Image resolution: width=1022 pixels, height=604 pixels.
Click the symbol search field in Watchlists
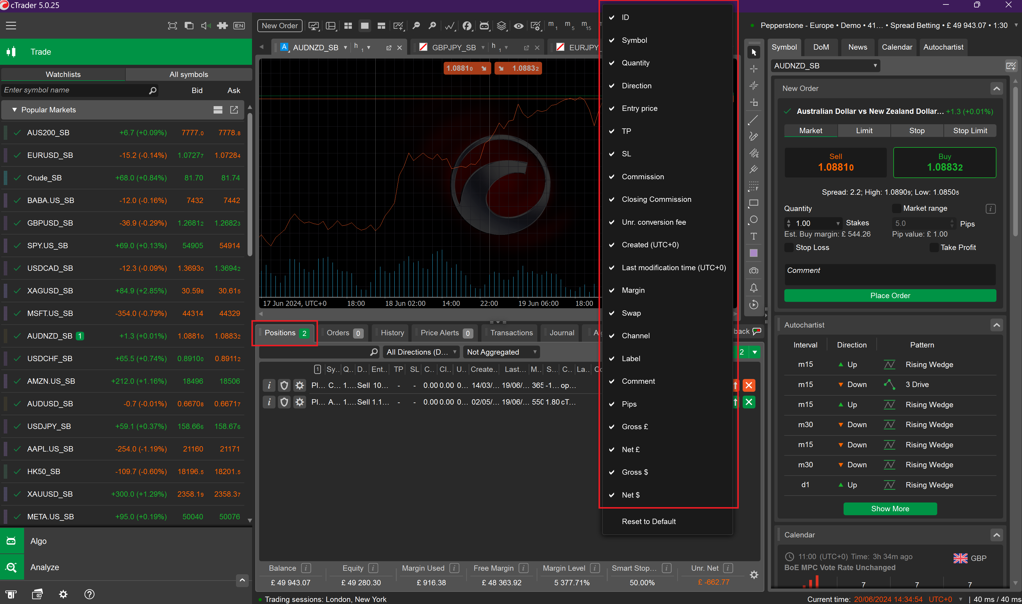click(x=73, y=90)
